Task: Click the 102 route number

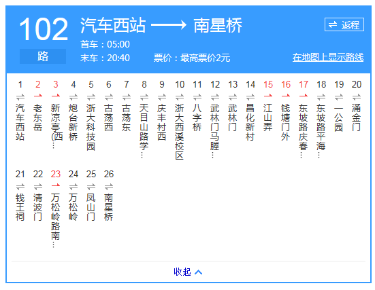Action: (x=44, y=29)
